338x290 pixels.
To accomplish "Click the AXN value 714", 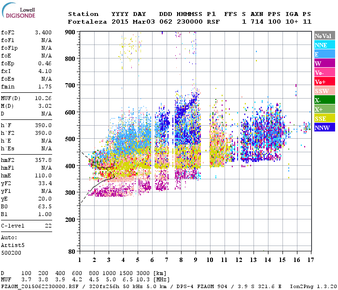I will pos(257,22).
